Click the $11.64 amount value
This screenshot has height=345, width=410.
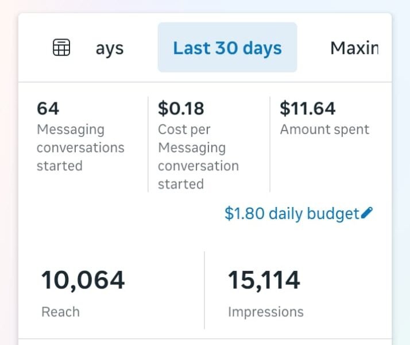click(307, 109)
